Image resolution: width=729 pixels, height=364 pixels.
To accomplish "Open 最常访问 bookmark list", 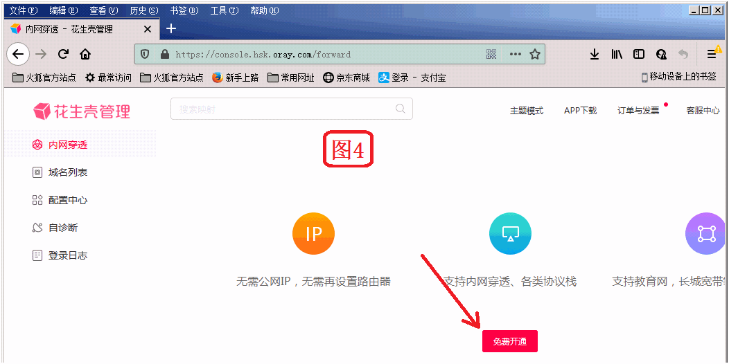I will coord(108,78).
